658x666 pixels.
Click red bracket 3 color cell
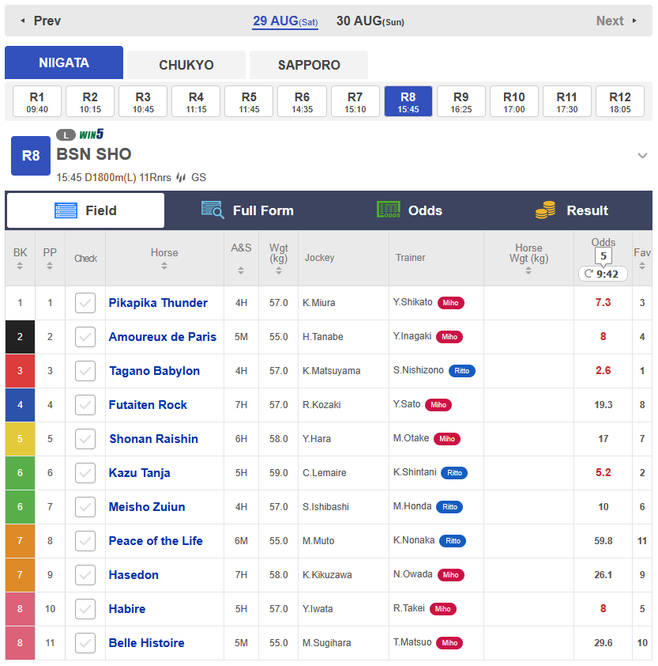[20, 371]
